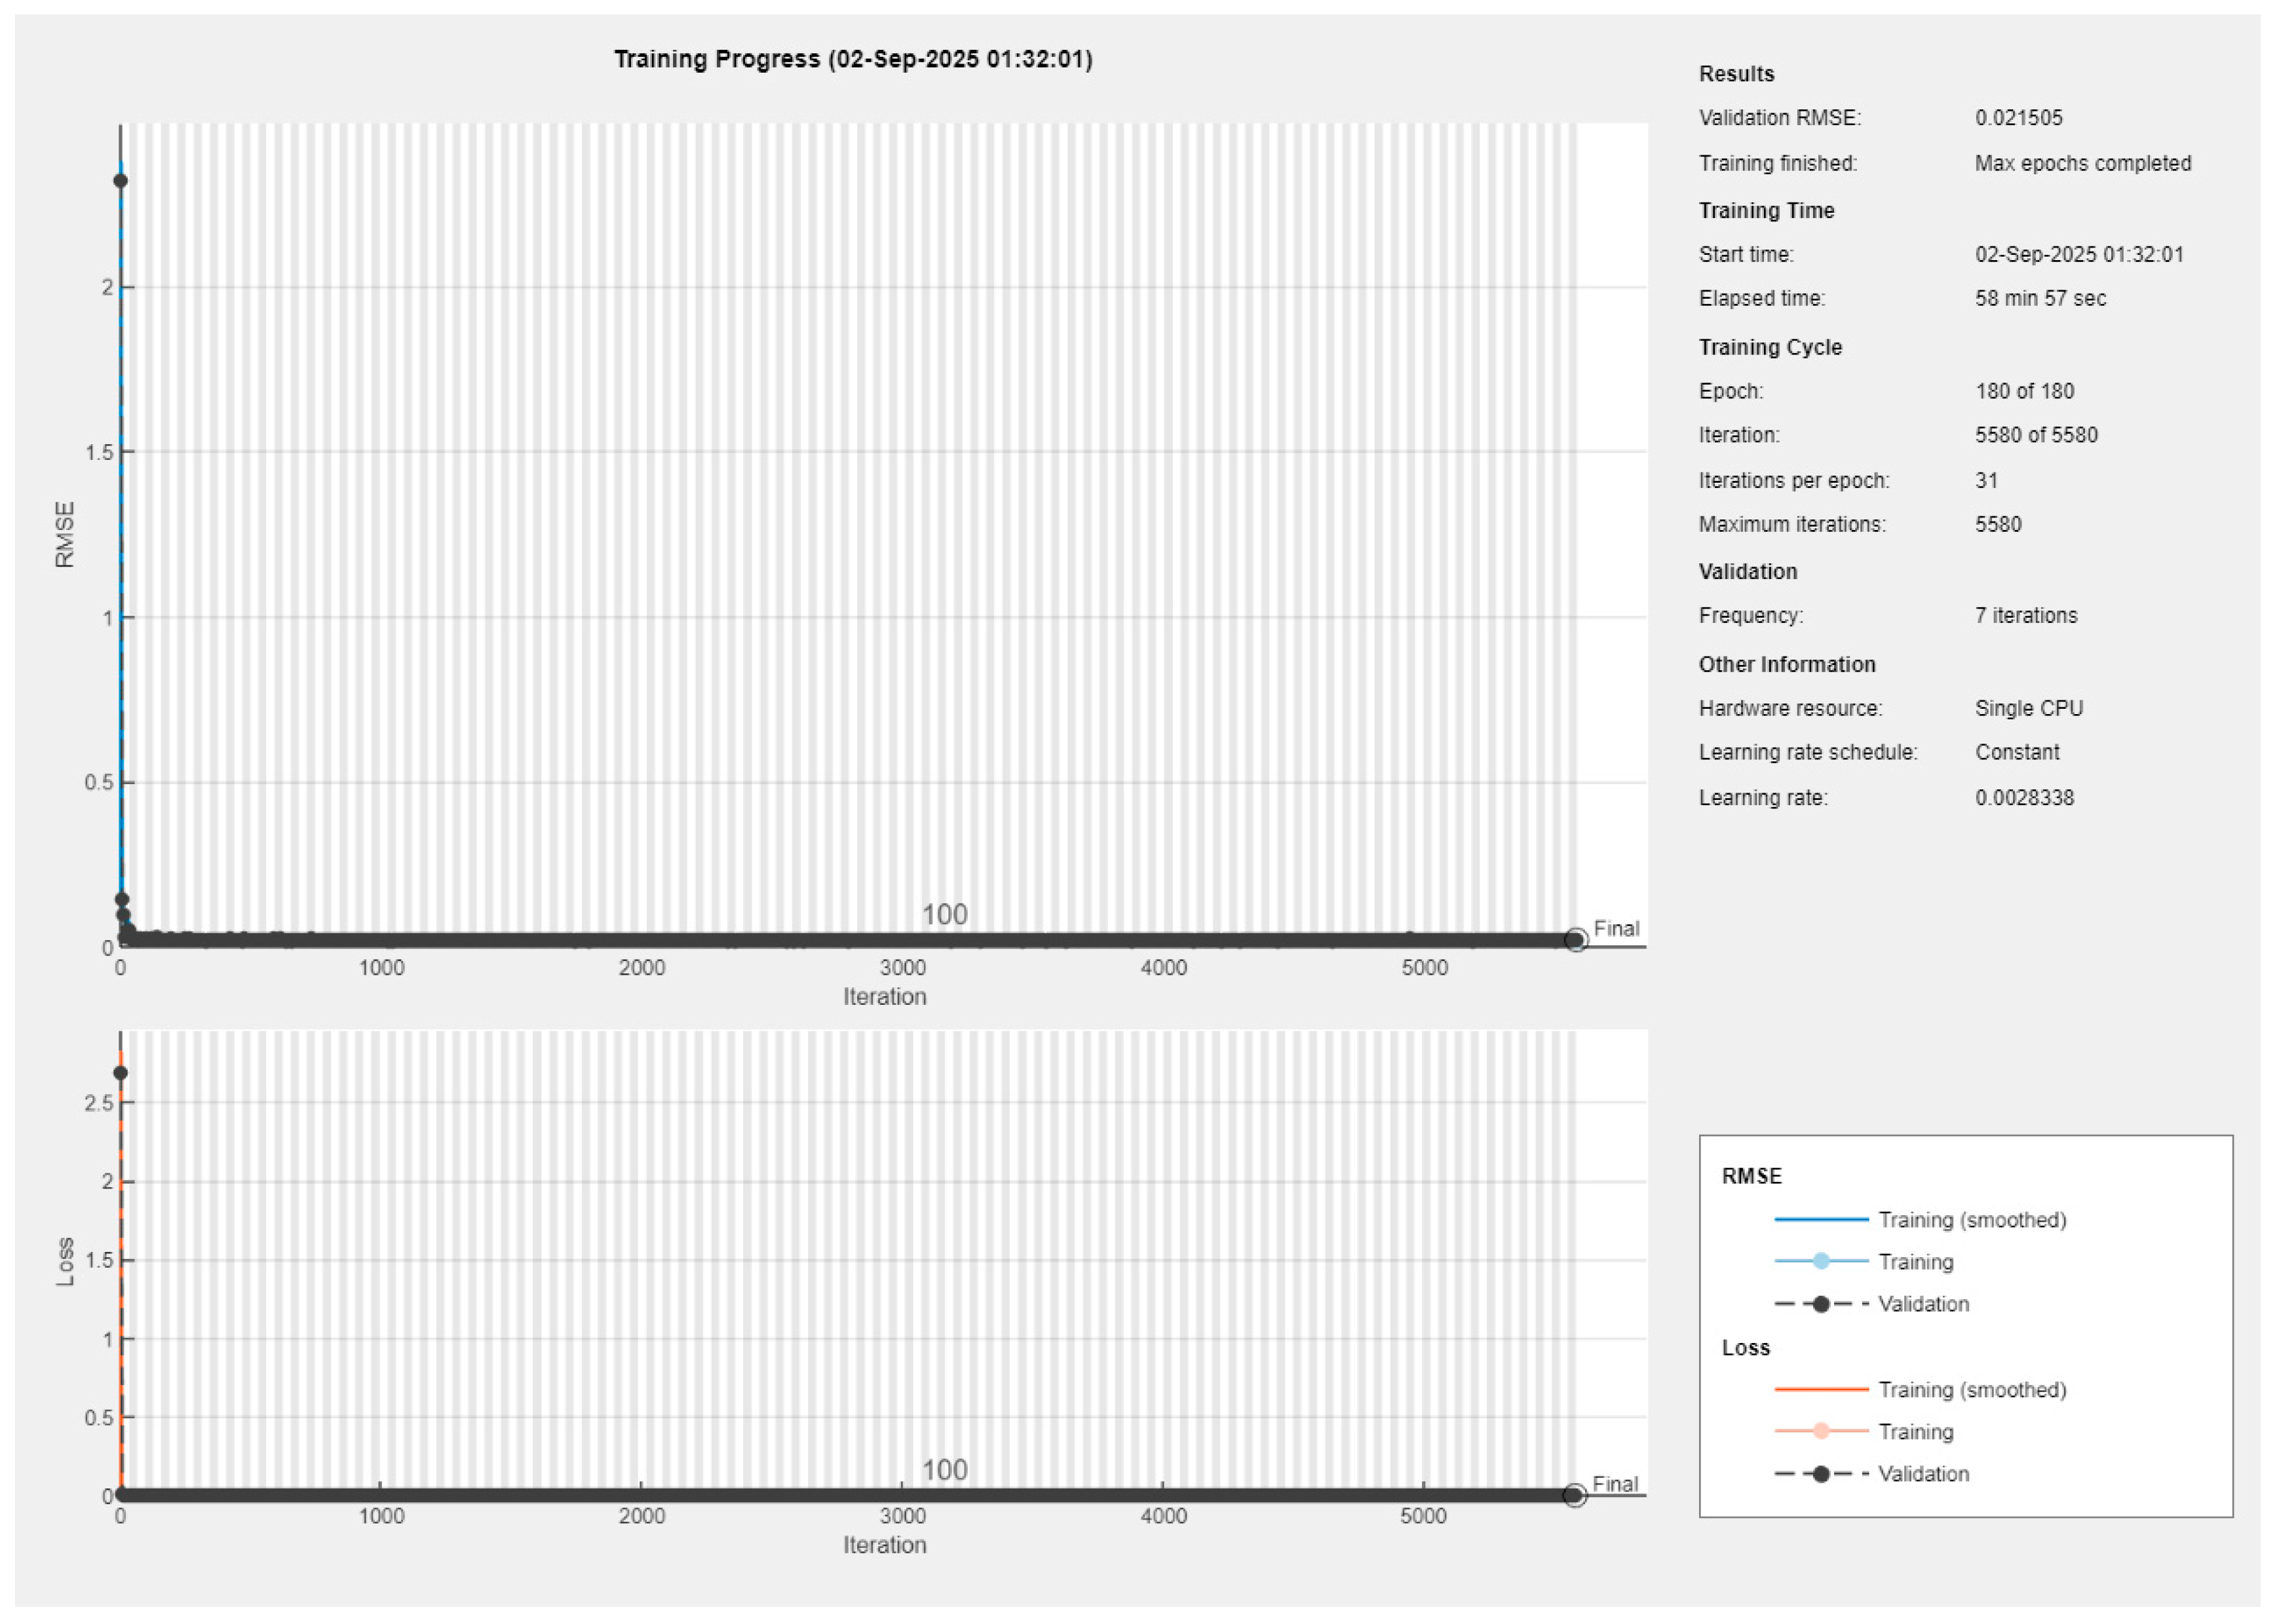Click the first validation point atop RMSE plot

120,181
